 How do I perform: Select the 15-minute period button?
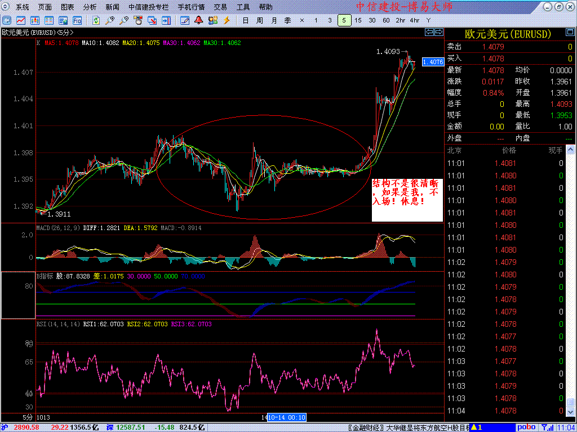(358, 20)
